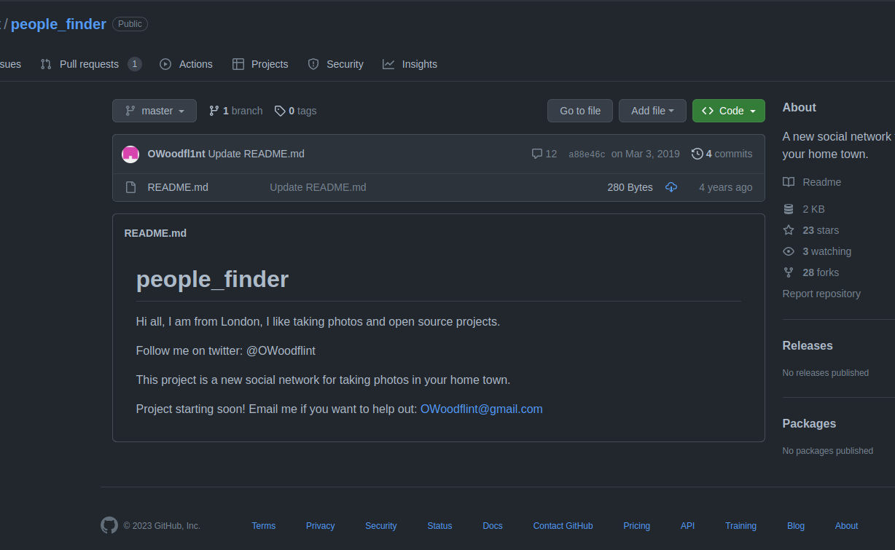Switch to the Pull requests tab
The image size is (895, 550).
pos(89,64)
